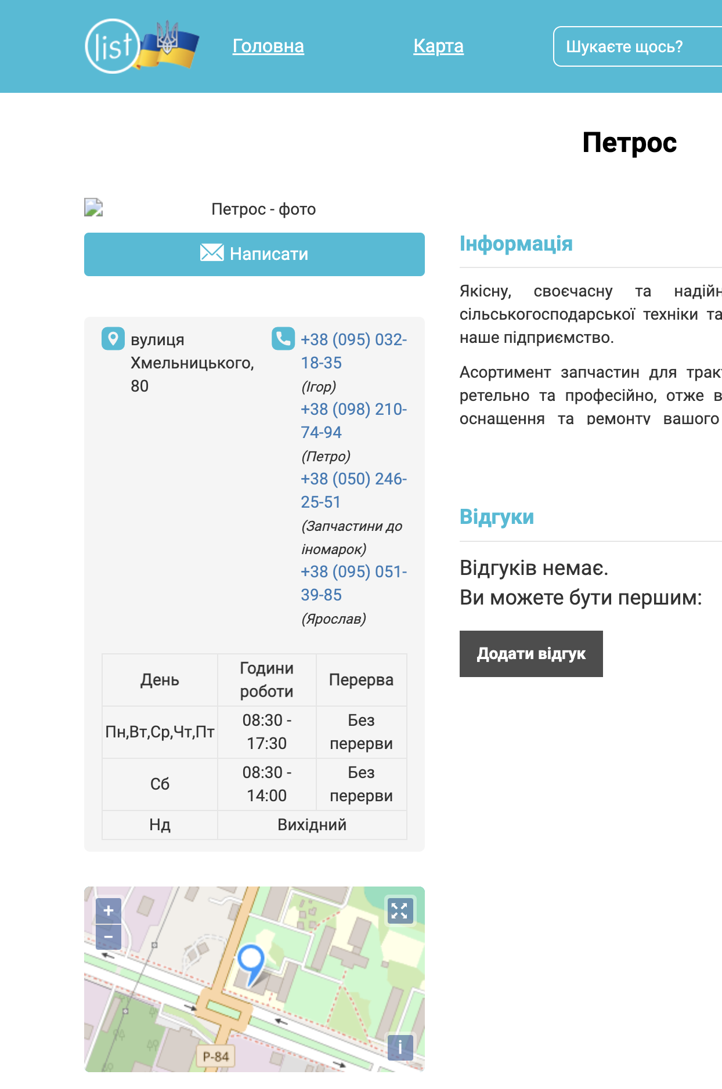This screenshot has width=722, height=1089.
Task: Focus the 'Шукаєте щось?' search field
Action: coord(638,46)
